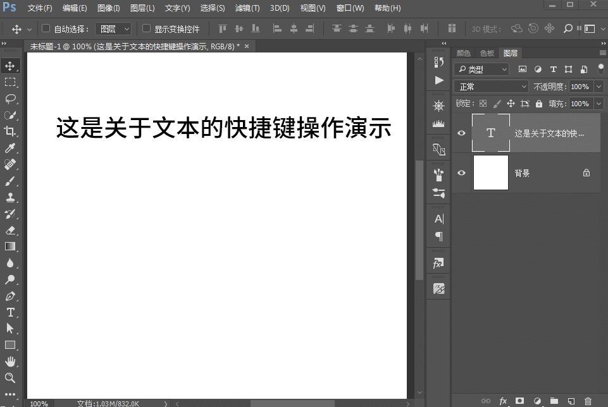The image size is (608, 407).
Task: Switch to the 色板 tab
Action: [487, 53]
